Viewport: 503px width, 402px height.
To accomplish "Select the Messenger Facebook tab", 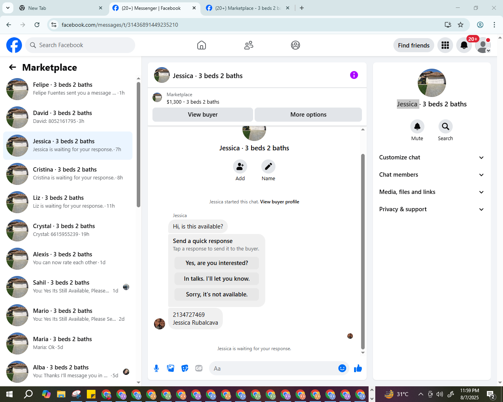I will (x=154, y=8).
